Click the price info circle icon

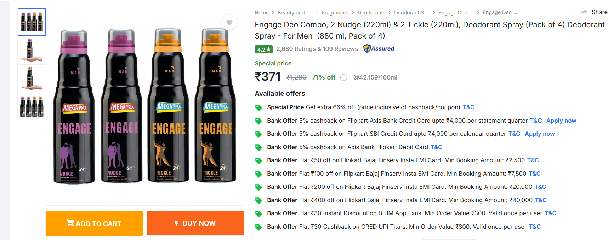pyautogui.click(x=343, y=78)
